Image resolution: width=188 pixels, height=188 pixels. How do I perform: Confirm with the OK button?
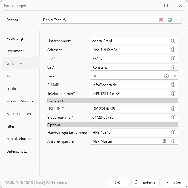(x=118, y=182)
